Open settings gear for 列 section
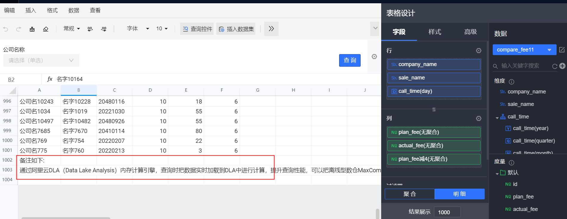The height and width of the screenshot is (219, 567). point(478,118)
